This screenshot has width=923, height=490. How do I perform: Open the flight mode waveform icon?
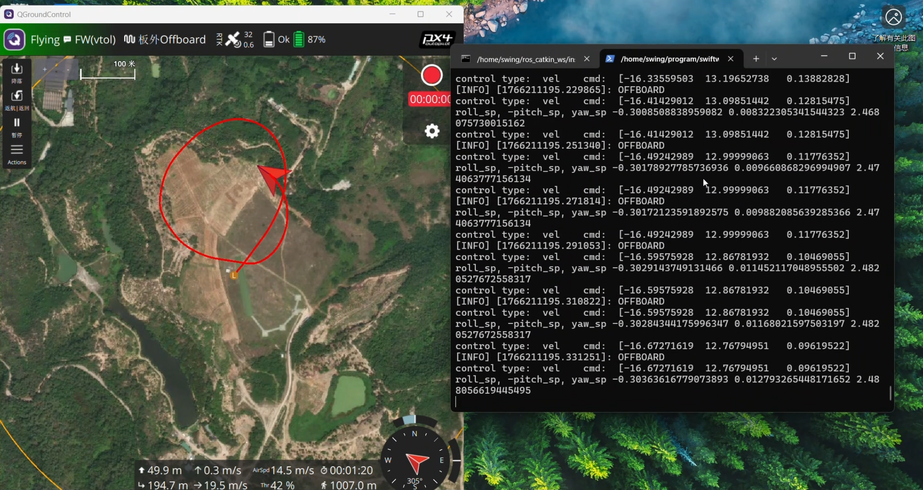coord(130,39)
